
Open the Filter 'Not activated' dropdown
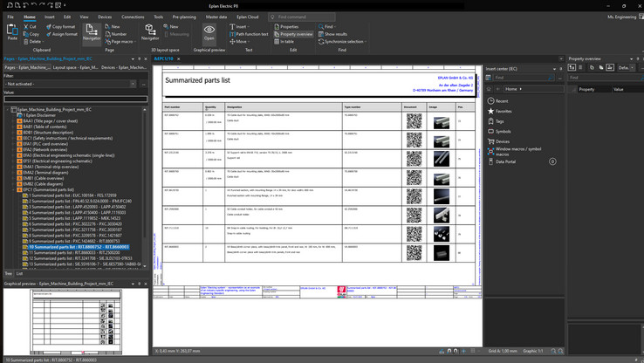[x=133, y=85]
